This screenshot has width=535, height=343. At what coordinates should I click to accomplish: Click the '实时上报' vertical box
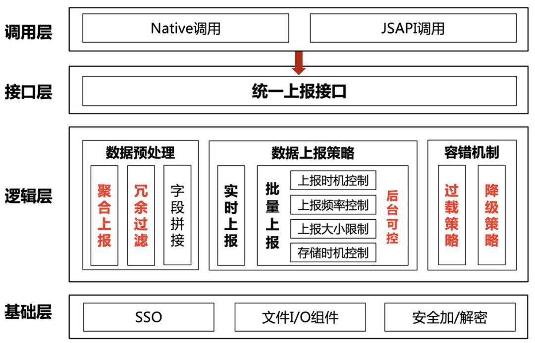point(231,215)
